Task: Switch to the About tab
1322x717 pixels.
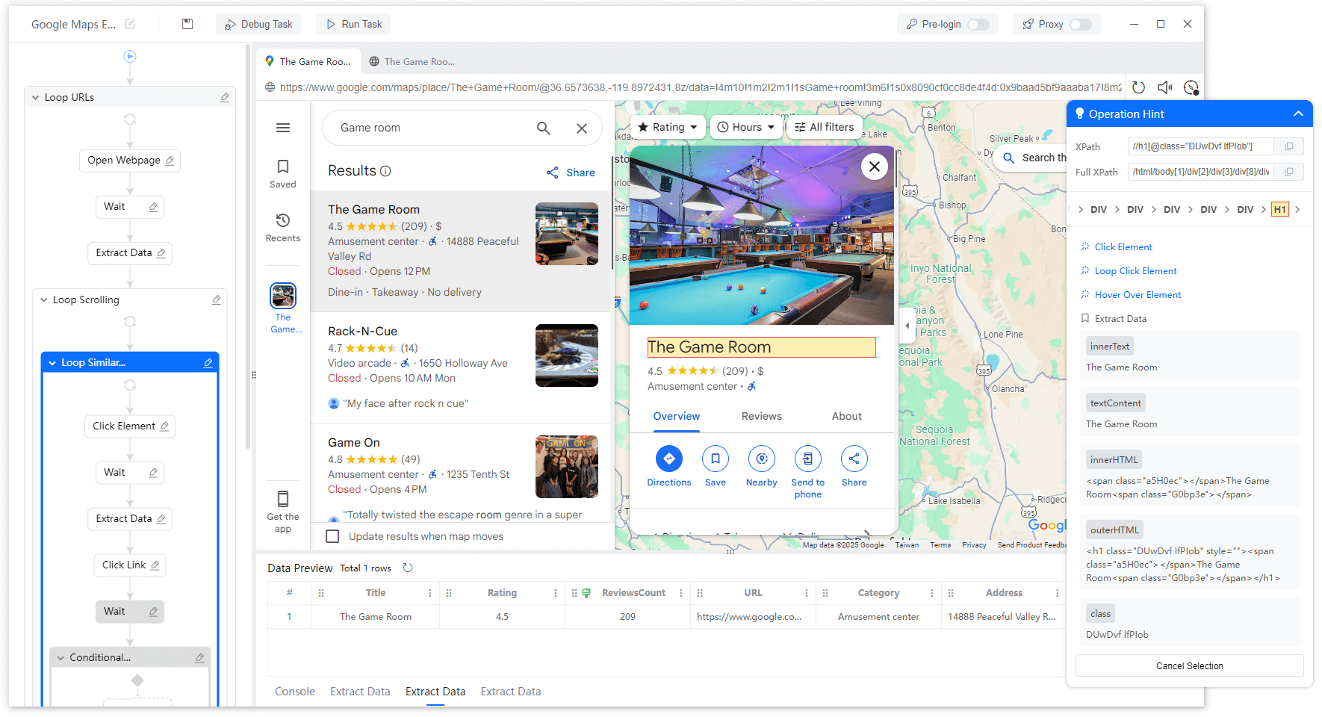Action: pyautogui.click(x=847, y=416)
